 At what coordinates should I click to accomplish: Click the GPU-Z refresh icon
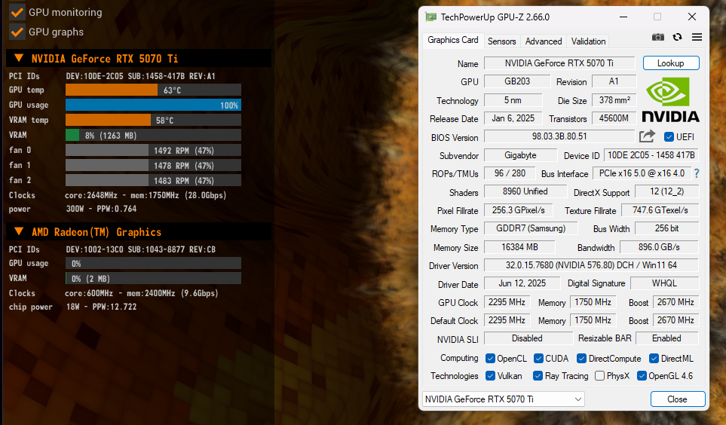coord(678,37)
